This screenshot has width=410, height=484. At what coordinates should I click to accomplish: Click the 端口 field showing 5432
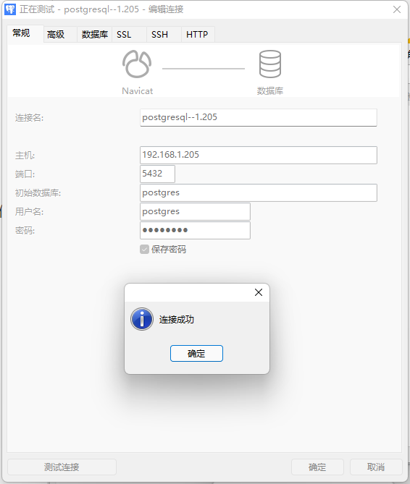[157, 174]
